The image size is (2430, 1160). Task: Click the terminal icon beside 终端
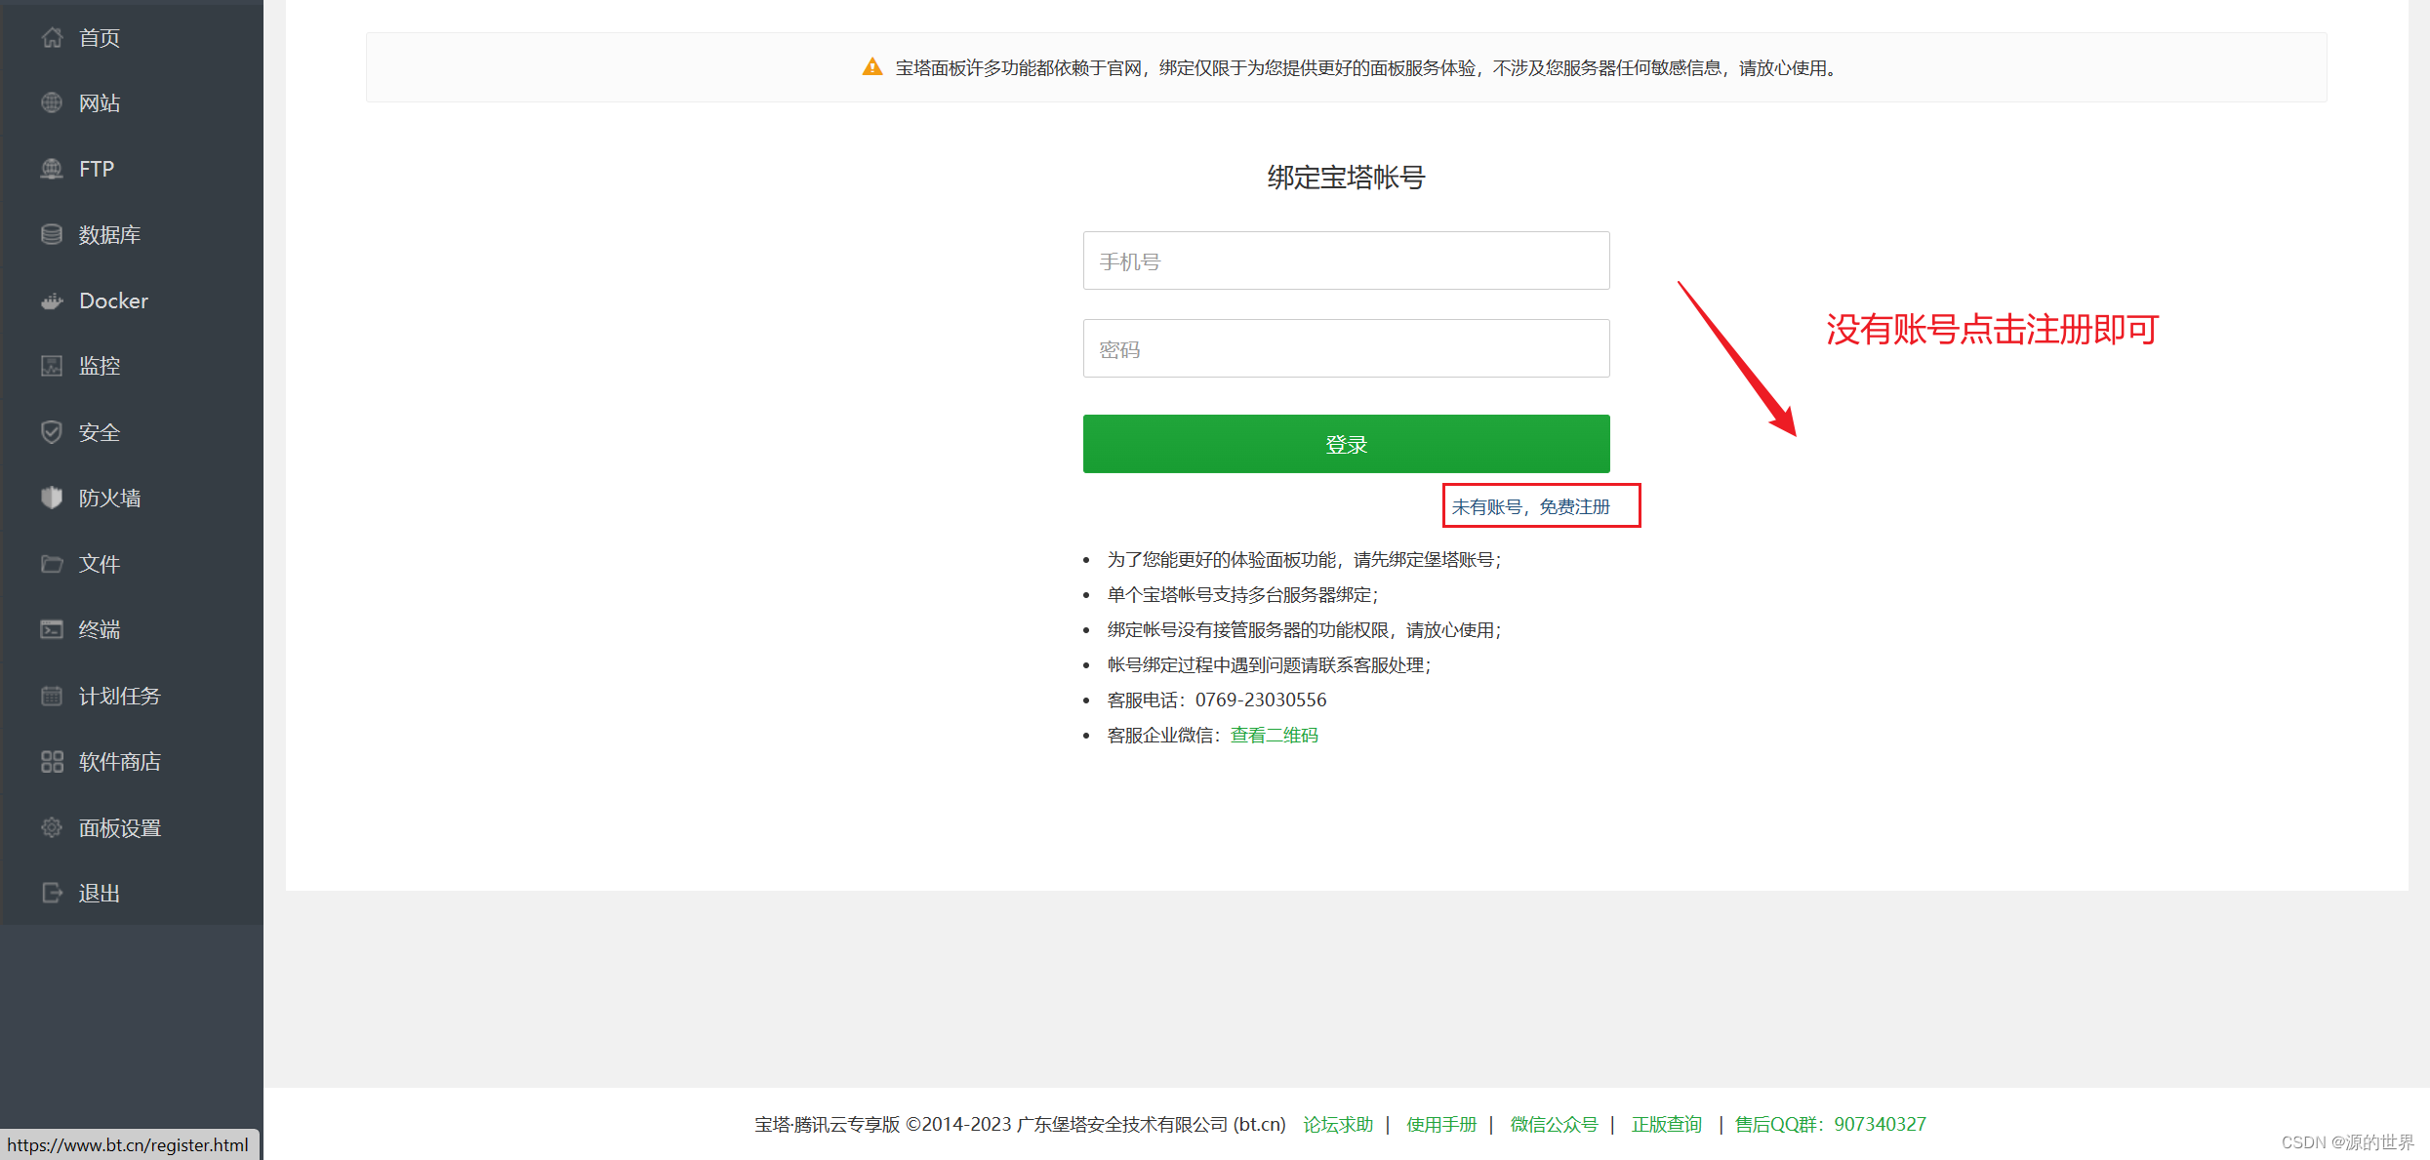click(x=52, y=629)
